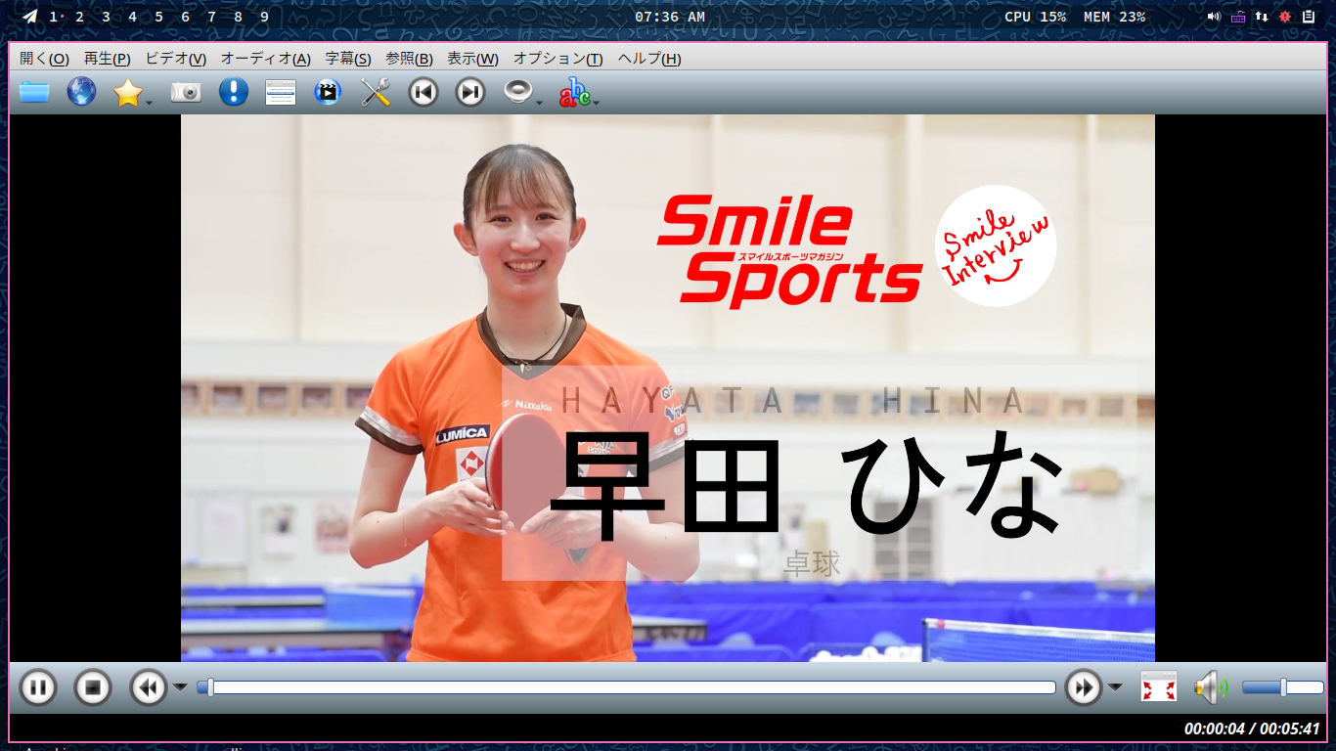Open the ビデオ(V) menu
The width and height of the screenshot is (1336, 751).
pos(176,59)
